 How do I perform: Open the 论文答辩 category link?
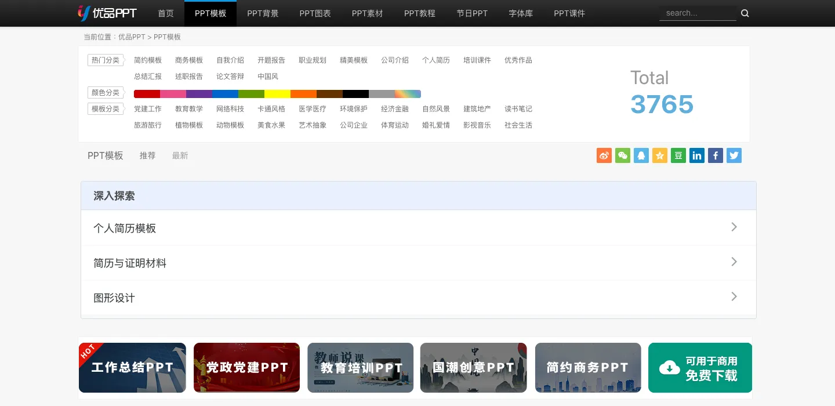[230, 77]
